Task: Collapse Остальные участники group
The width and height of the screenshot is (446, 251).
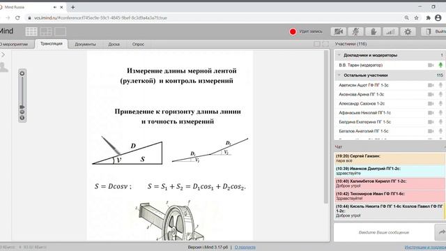Action: [x=339, y=75]
